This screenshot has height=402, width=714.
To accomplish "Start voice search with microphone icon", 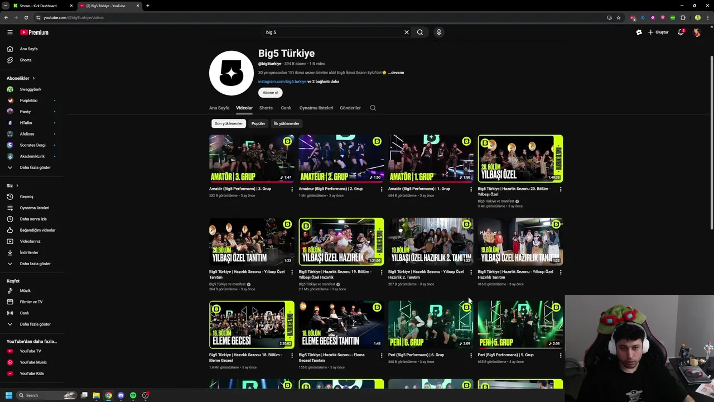I will pos(439,32).
